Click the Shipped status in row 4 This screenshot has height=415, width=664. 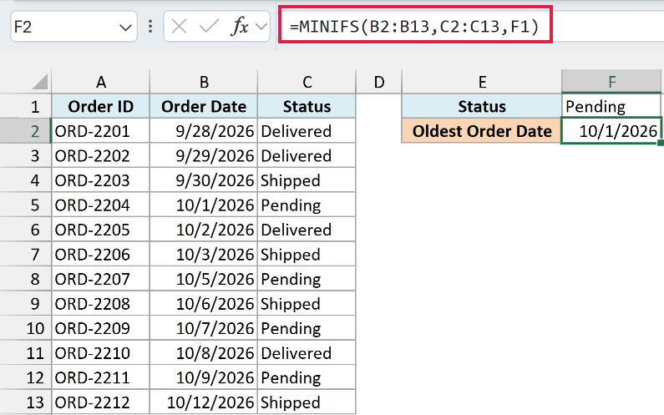click(307, 180)
